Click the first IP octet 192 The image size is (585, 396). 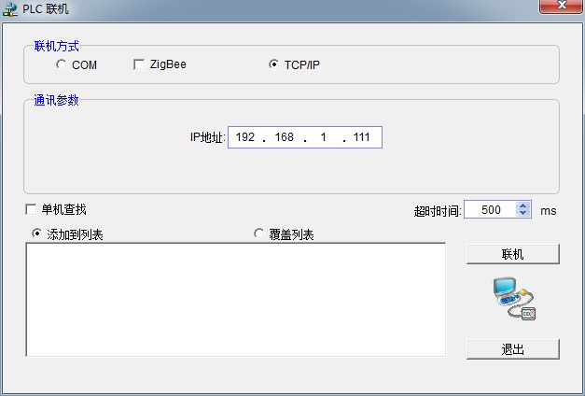coord(245,137)
